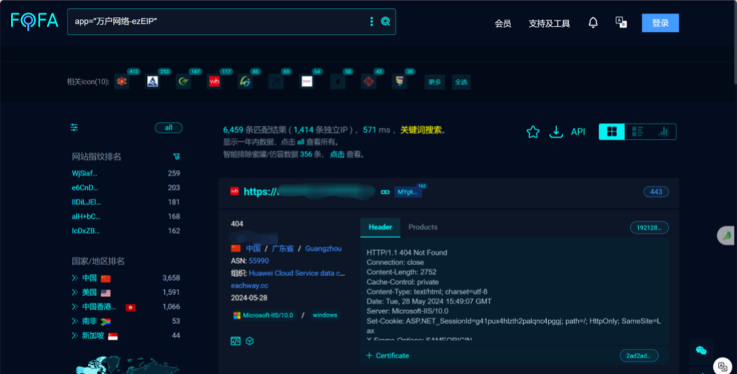This screenshot has height=374, width=737.
Task: Switch to grid card view
Action: tap(612, 132)
